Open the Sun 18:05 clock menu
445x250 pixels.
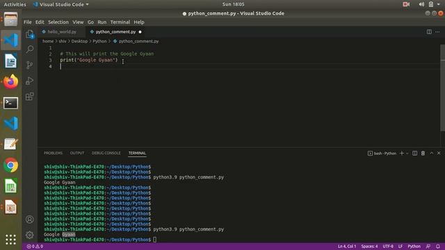[x=234, y=4]
